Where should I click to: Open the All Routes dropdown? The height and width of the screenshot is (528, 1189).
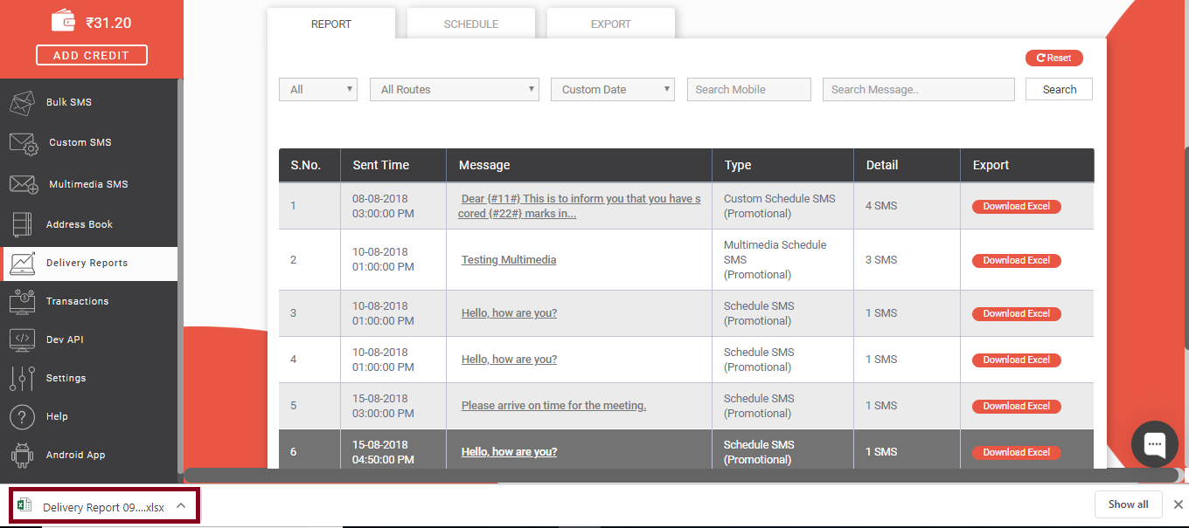[454, 90]
